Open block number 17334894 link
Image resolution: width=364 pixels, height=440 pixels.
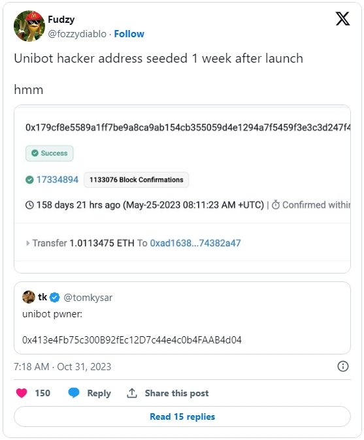click(x=58, y=180)
